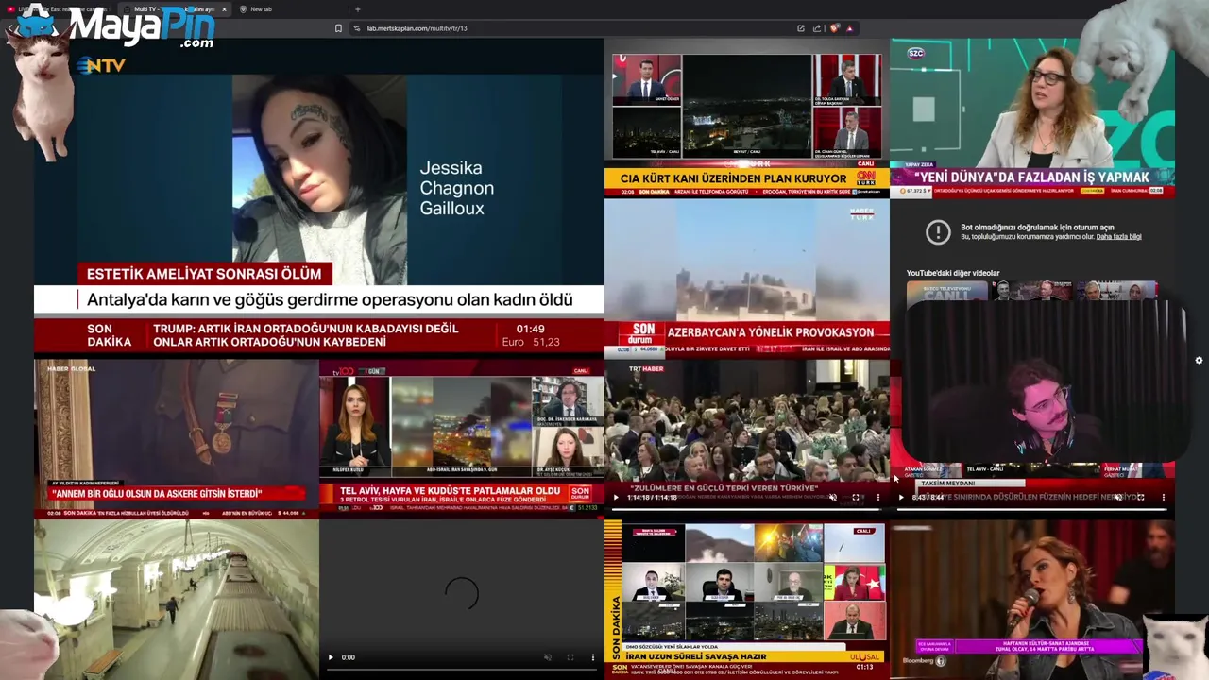Click the Sözcü TV stream tile
This screenshot has width=1209, height=680.
[x=1032, y=118]
